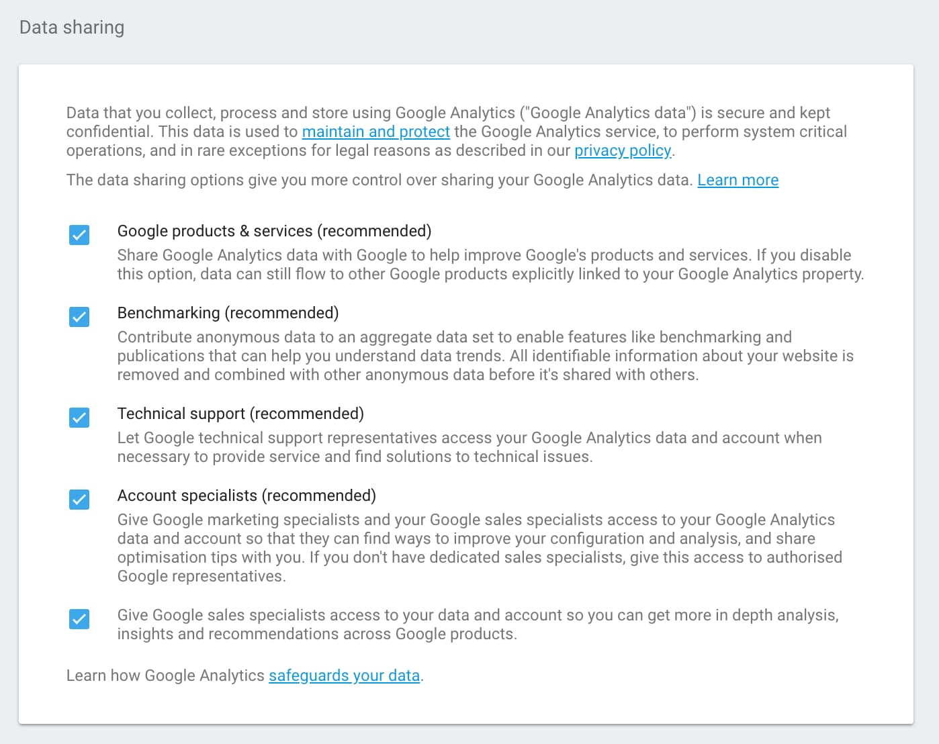939x744 pixels.
Task: Click 'Share Google Analytics data with Google' description
Action: tap(491, 265)
